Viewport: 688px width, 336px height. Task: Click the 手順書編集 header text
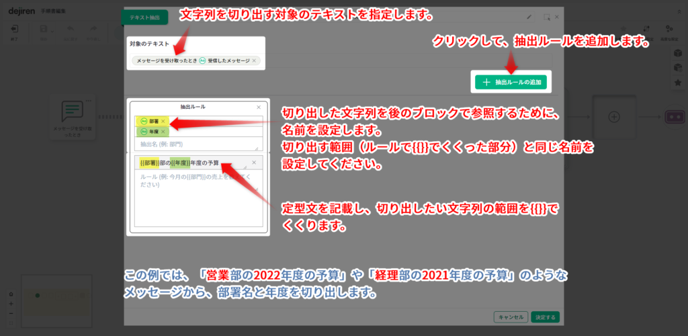pyautogui.click(x=52, y=11)
